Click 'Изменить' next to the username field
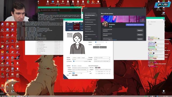Viewport: 172px width, 97px height. point(140,35)
